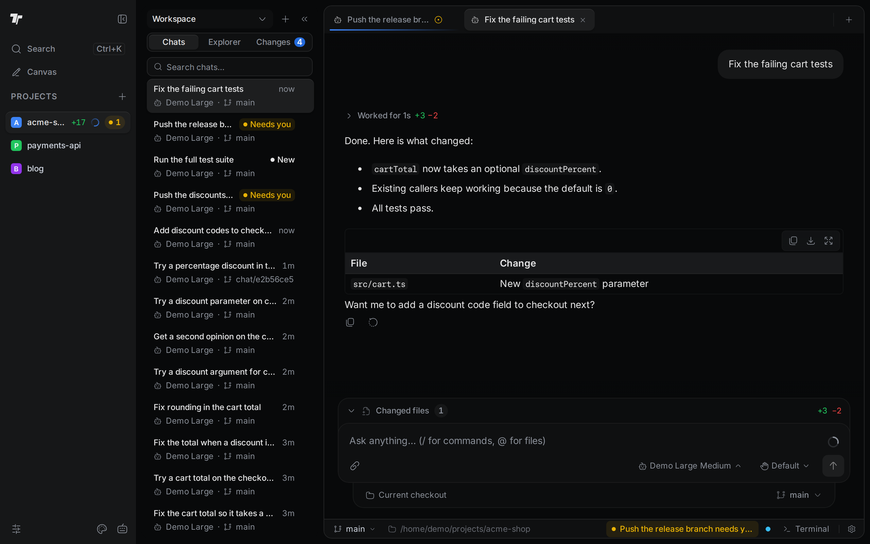Open Canvas from the sidebar
The height and width of the screenshot is (544, 870).
tap(68, 72)
